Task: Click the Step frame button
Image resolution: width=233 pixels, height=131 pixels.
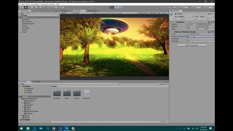Action: tap(121, 7)
